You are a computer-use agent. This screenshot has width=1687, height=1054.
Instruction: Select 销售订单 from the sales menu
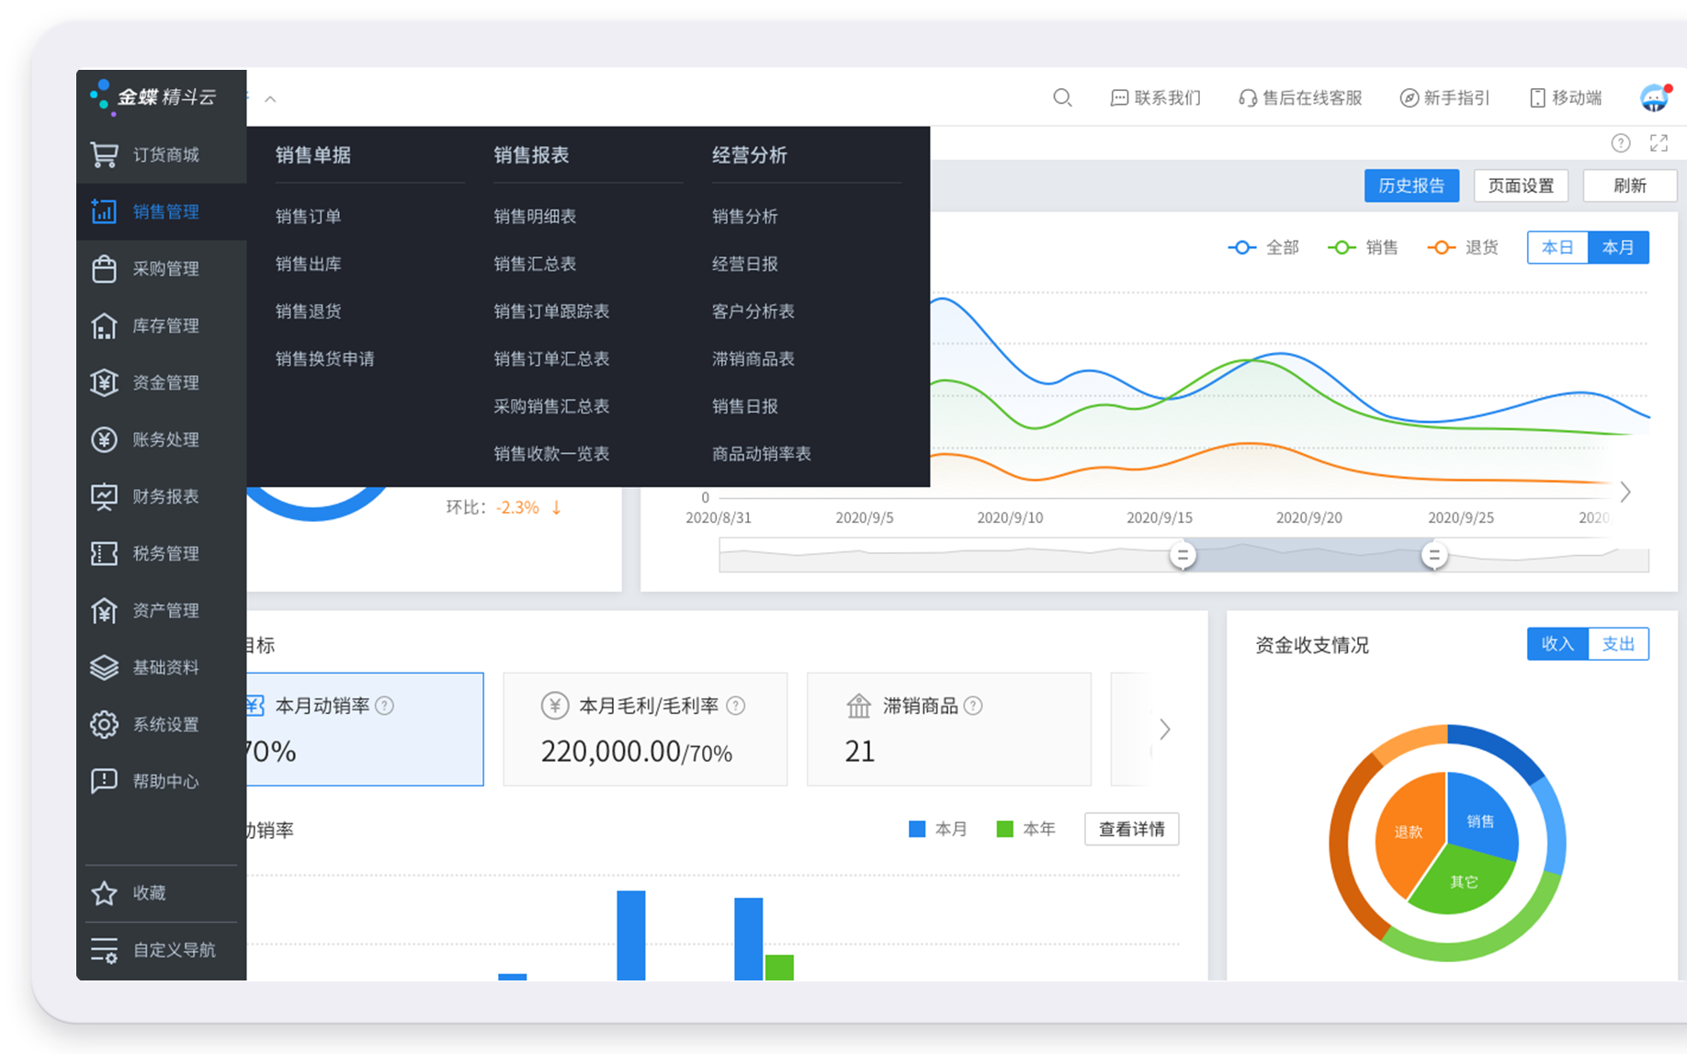coord(309,217)
